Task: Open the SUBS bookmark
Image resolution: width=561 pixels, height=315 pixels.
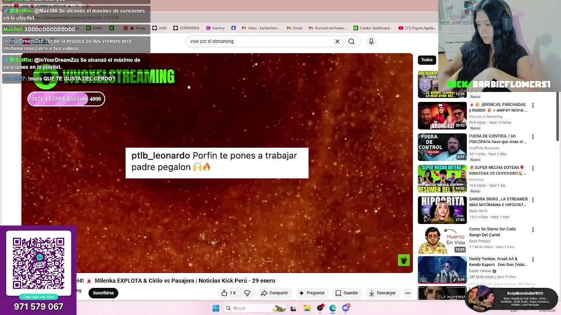Action: (x=160, y=28)
